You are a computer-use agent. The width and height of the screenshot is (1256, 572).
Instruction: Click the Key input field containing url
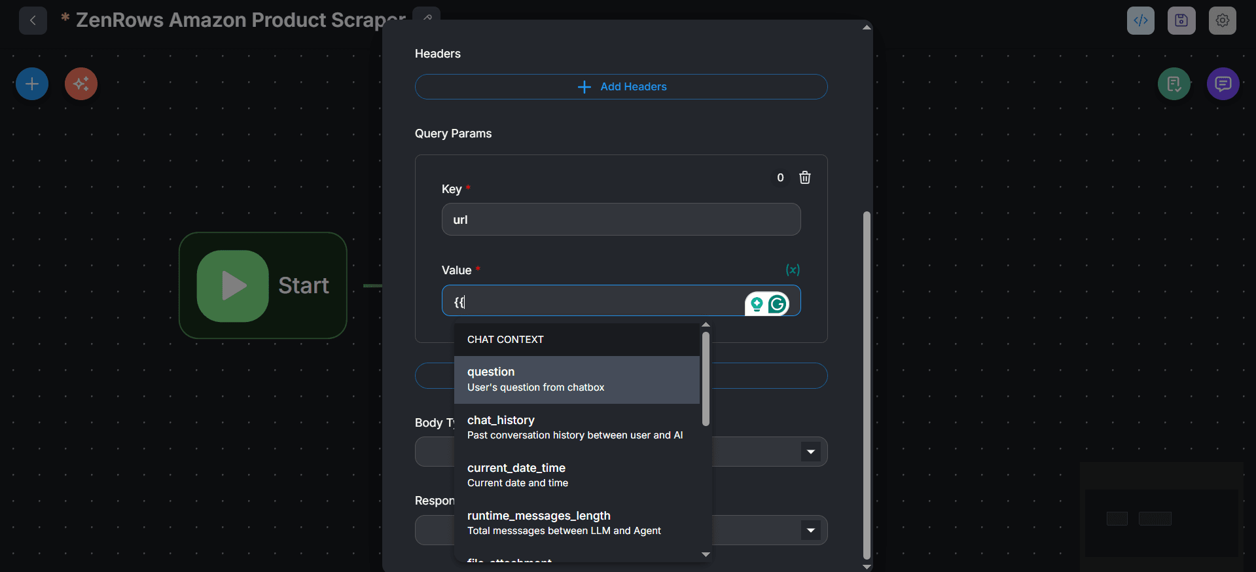pyautogui.click(x=621, y=219)
